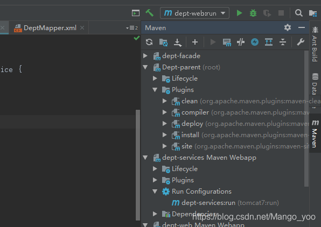321x227 pixels.
Task: Select the deploy plugin row
Action: click(225, 124)
